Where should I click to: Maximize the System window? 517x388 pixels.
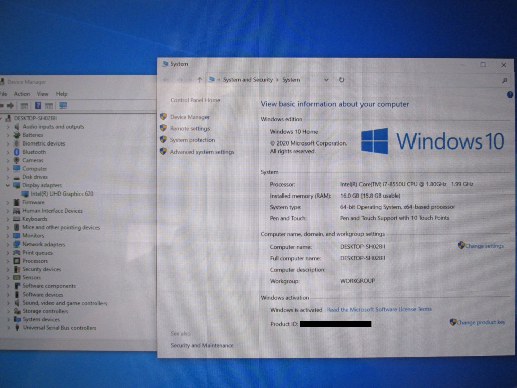click(483, 65)
